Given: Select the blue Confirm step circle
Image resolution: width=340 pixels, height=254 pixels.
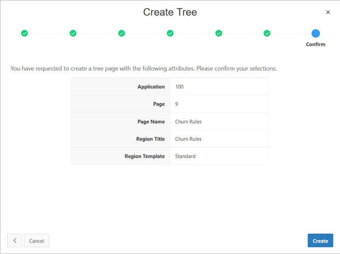Looking at the screenshot, I should point(315,33).
